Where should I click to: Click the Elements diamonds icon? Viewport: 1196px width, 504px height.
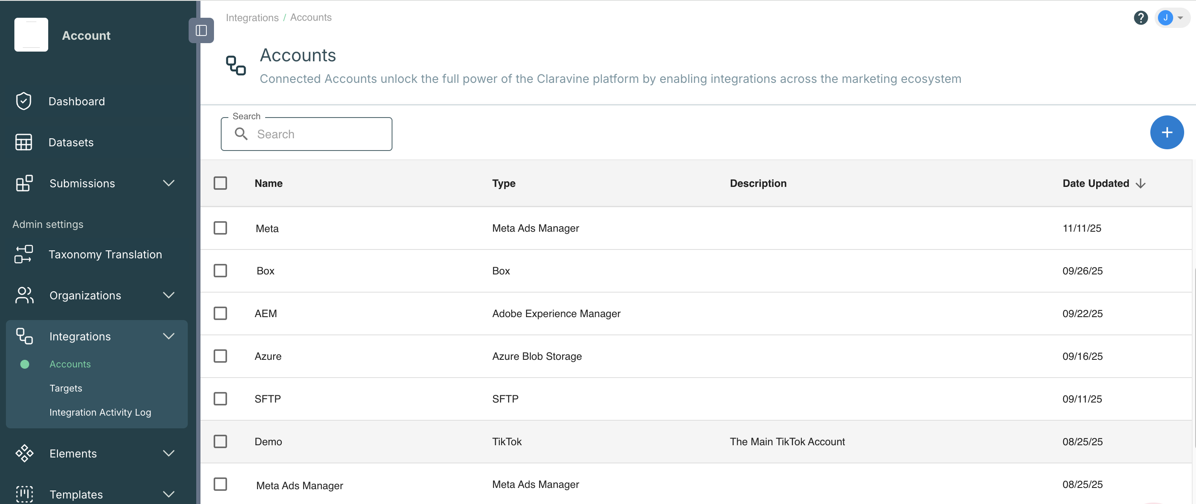[24, 453]
